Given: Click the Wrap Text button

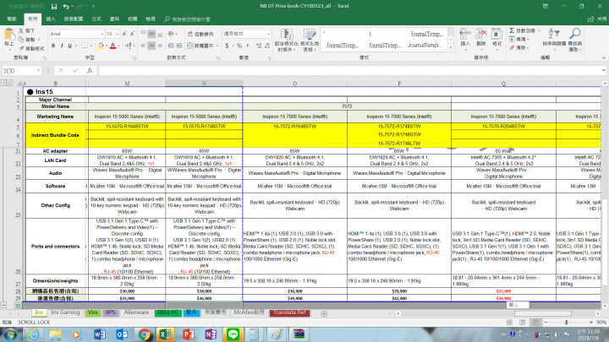Looking at the screenshot, I should click(x=200, y=34).
